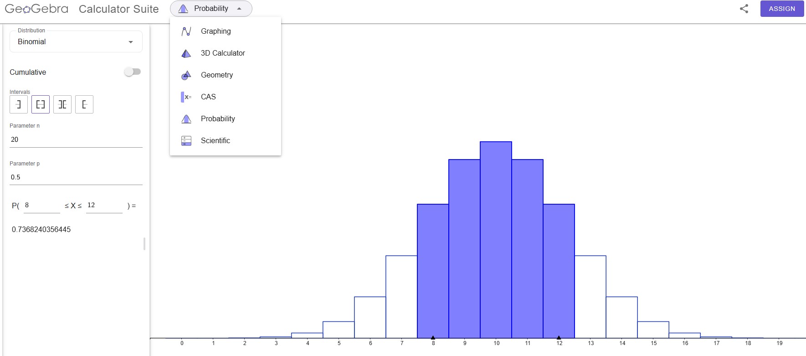Click the Intervals label
Viewport: 806px width, 356px height.
click(x=20, y=92)
